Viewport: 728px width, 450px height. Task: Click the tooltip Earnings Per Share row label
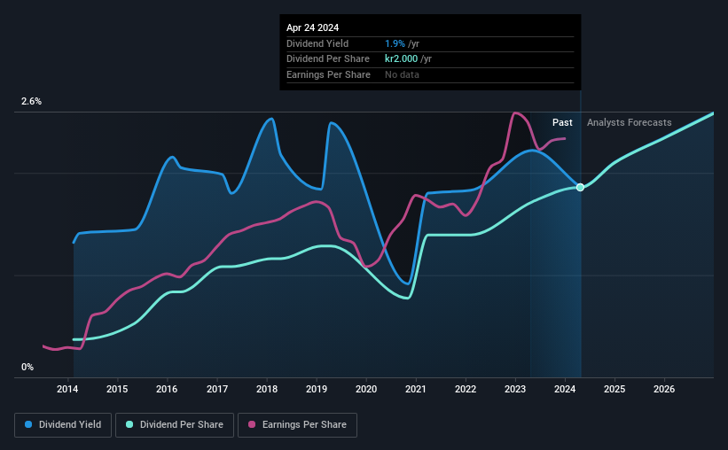pos(328,74)
